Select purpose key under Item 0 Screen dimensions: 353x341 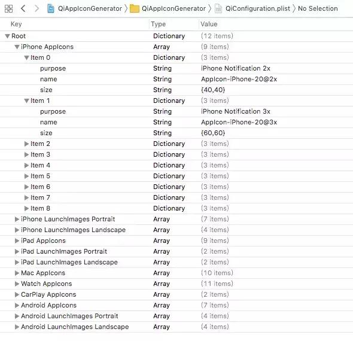click(53, 68)
